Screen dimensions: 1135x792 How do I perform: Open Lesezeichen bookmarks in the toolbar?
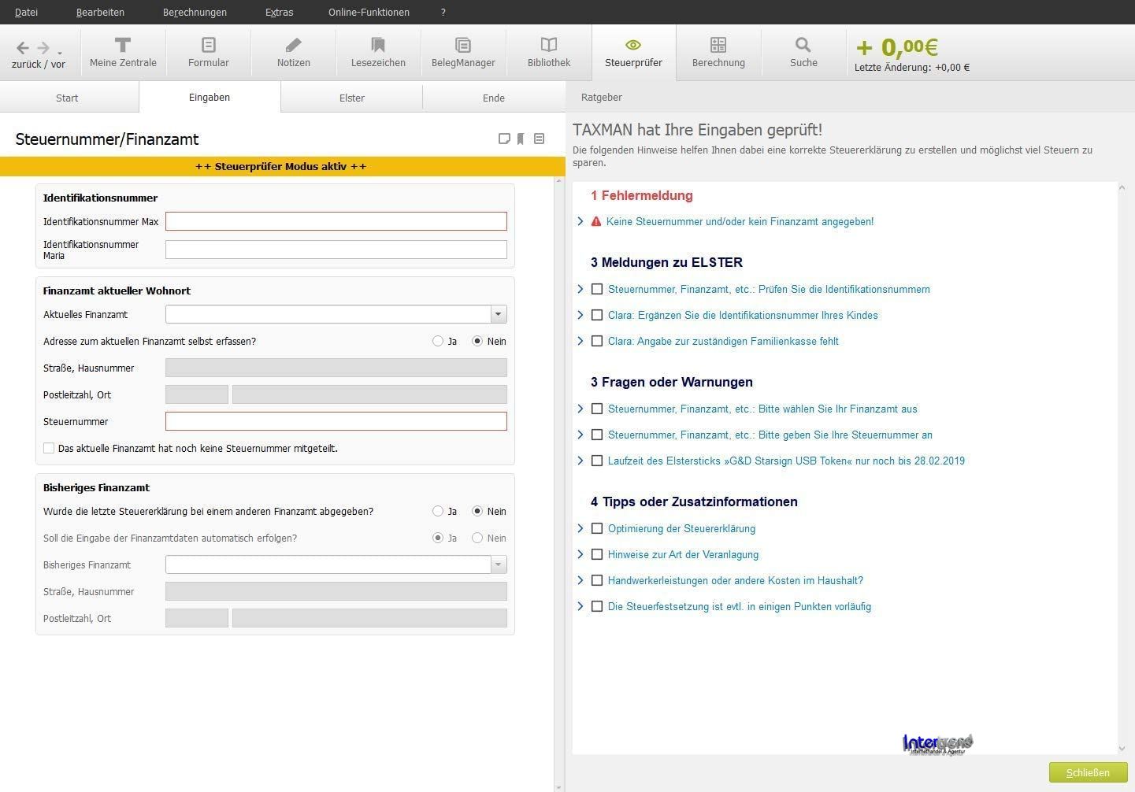click(378, 53)
